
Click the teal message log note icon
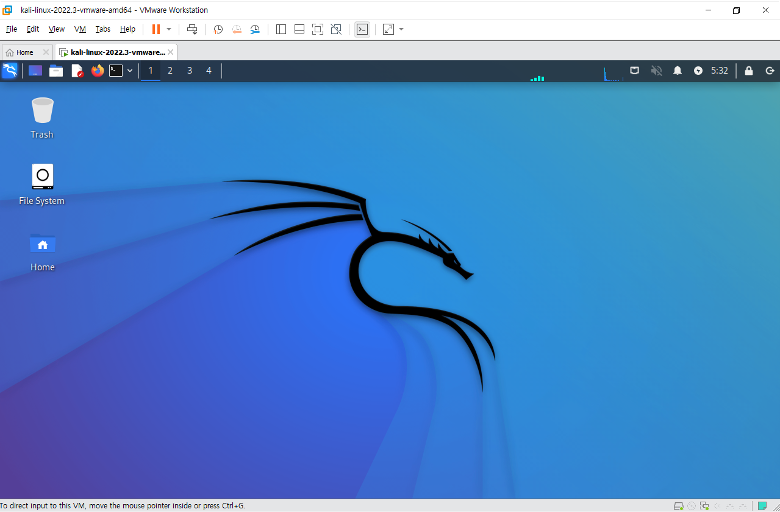pyautogui.click(x=762, y=506)
